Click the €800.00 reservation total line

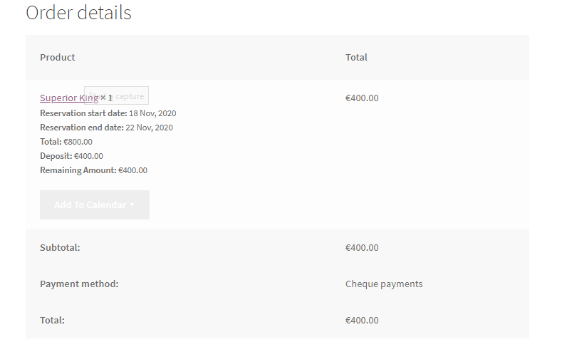tap(66, 142)
